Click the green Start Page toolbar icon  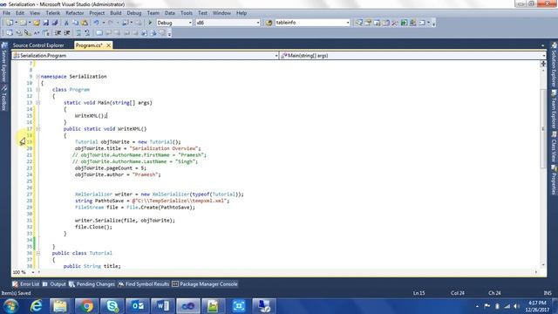pyautogui.click(x=404, y=23)
